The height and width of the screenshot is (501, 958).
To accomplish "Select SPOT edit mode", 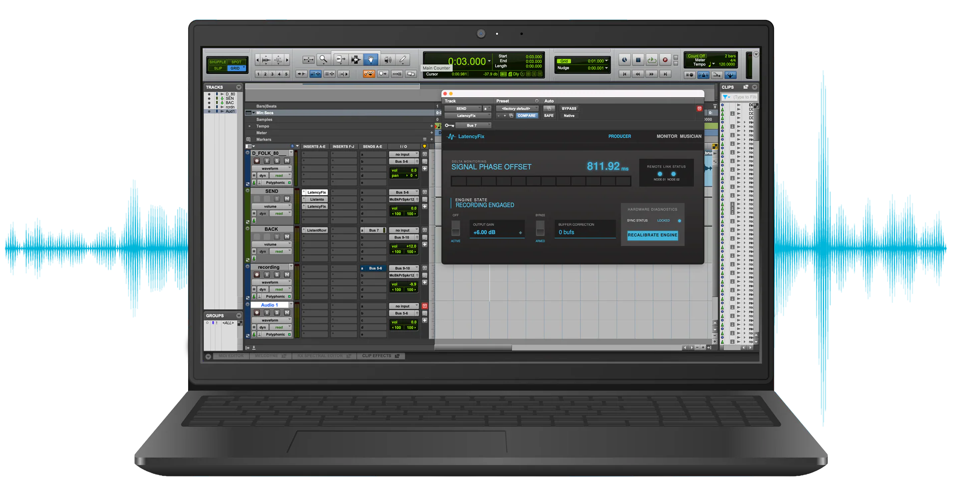I will (237, 62).
